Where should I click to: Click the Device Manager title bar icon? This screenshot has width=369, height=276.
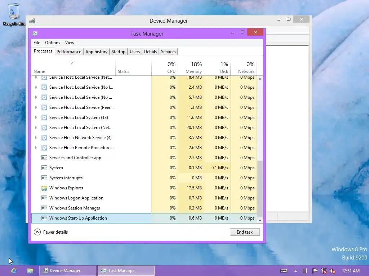pyautogui.click(x=32, y=20)
